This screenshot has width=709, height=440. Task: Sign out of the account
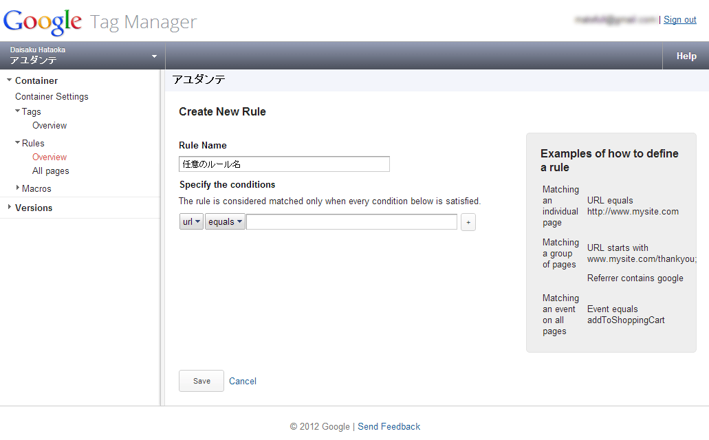679,20
